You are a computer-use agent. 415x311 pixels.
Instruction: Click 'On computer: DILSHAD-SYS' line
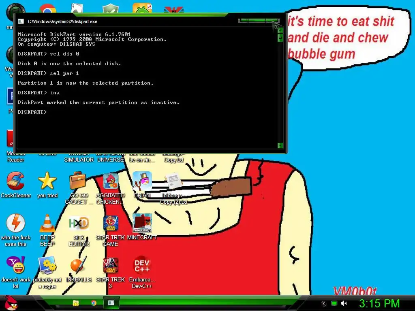pyautogui.click(x=56, y=44)
